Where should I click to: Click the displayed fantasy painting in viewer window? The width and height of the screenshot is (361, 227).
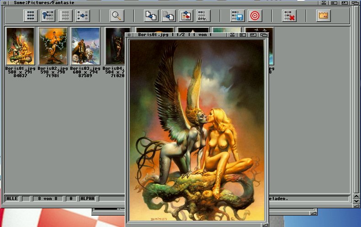pos(197,130)
